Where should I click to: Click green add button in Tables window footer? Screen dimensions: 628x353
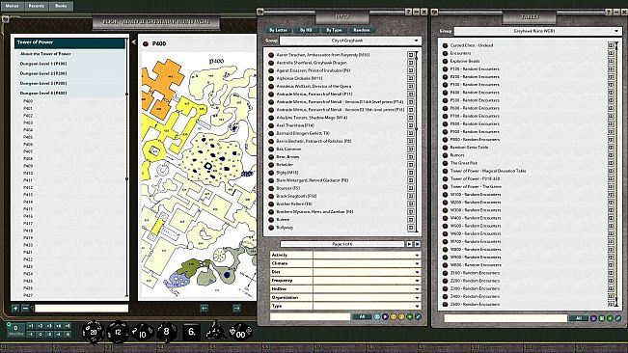coord(610,318)
